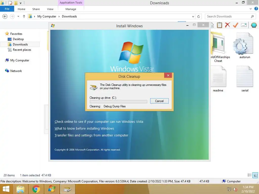Select My Computer in the navigation pane

(x=20, y=60)
